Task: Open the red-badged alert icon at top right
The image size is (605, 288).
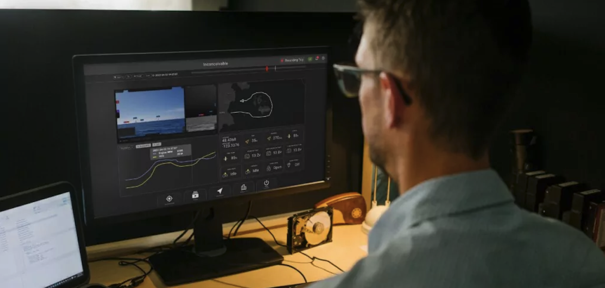Action: pyautogui.click(x=317, y=58)
